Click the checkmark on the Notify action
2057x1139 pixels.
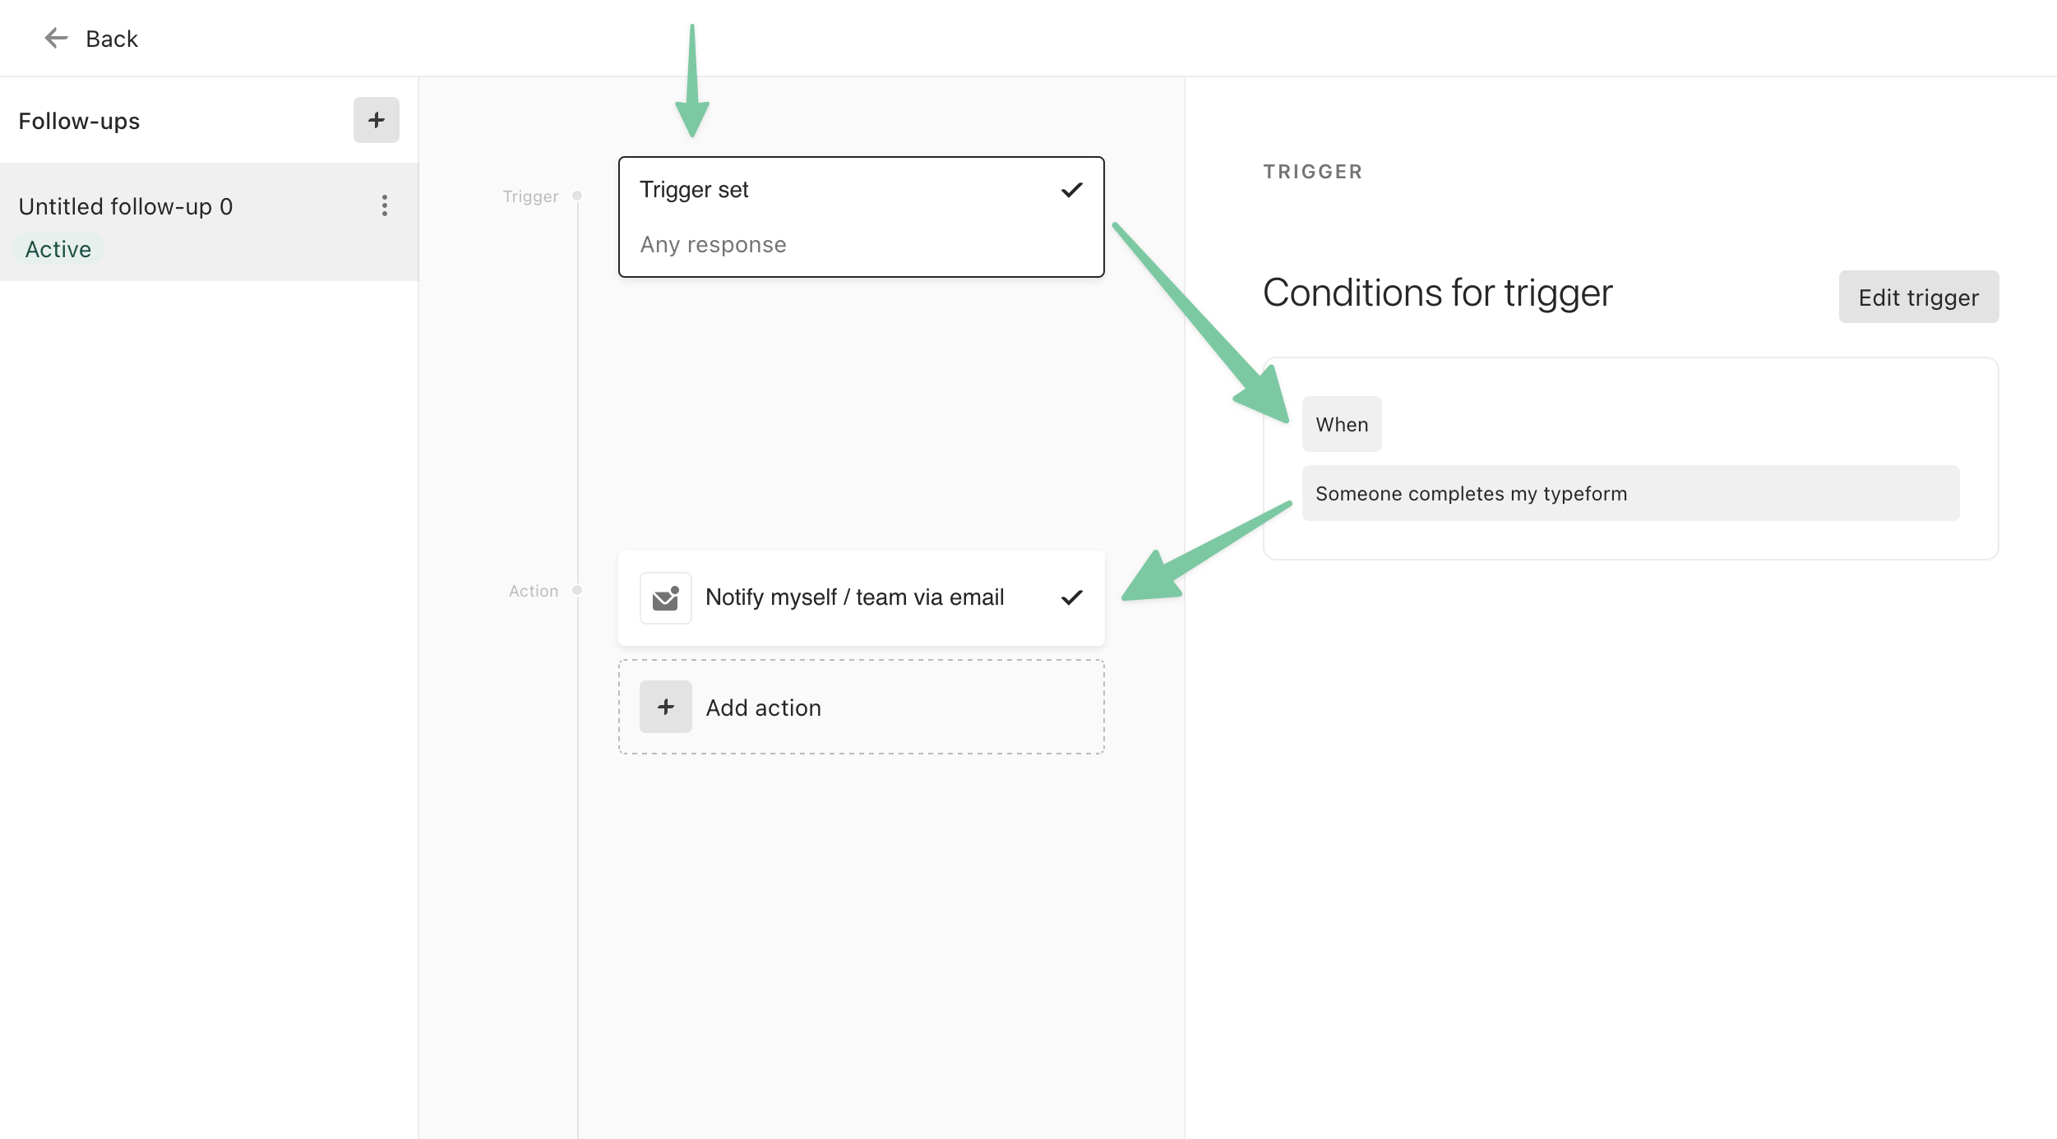1071,597
